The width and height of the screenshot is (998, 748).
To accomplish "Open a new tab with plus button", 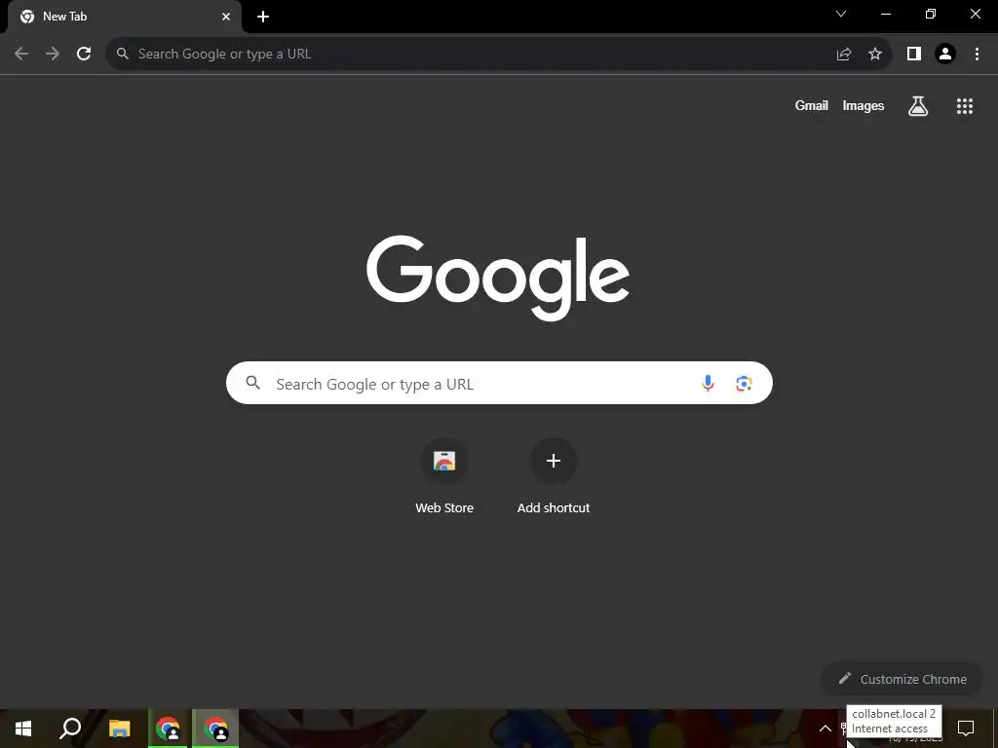I will [x=263, y=17].
